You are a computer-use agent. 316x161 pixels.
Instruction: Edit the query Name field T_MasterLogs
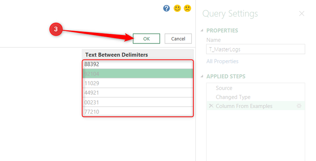(x=256, y=49)
